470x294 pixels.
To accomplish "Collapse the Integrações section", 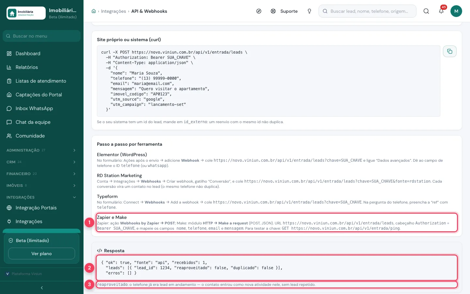I will (x=42, y=197).
